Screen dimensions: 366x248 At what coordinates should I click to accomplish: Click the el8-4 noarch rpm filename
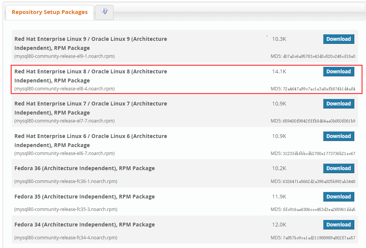[x=65, y=89]
